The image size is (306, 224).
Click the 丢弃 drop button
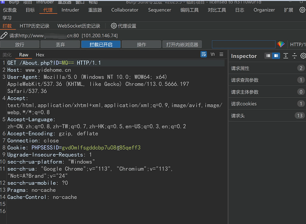[60, 45]
